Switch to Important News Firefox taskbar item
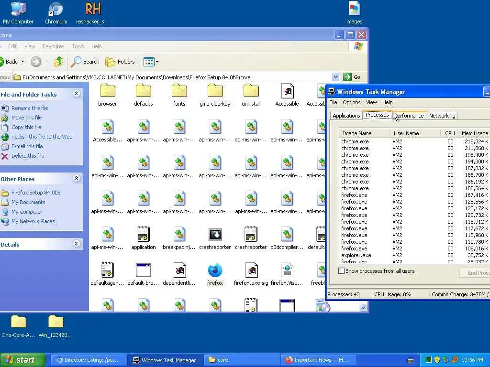 coord(318,360)
